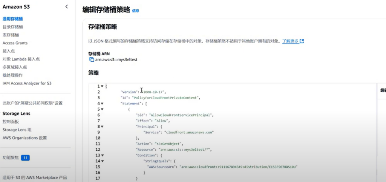Image resolution: width=386 pixels, height=182 pixels.
Task: Click the 功能聚焦 badge showing 11
Action: (x=25, y=158)
